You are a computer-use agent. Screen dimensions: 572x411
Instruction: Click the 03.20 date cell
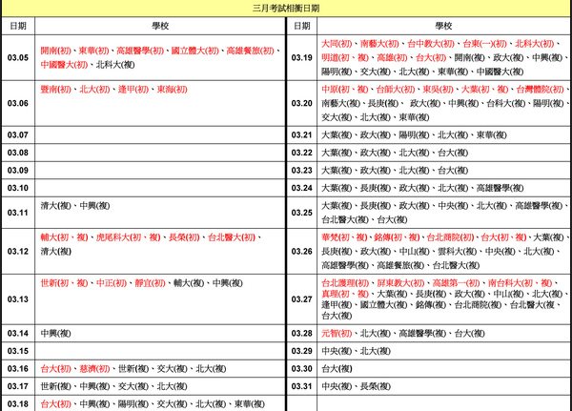click(301, 103)
